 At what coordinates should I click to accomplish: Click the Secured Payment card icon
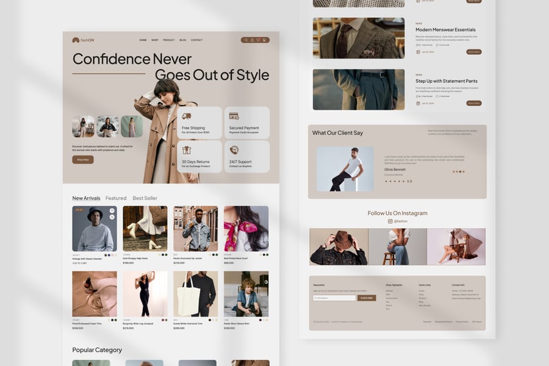234,116
